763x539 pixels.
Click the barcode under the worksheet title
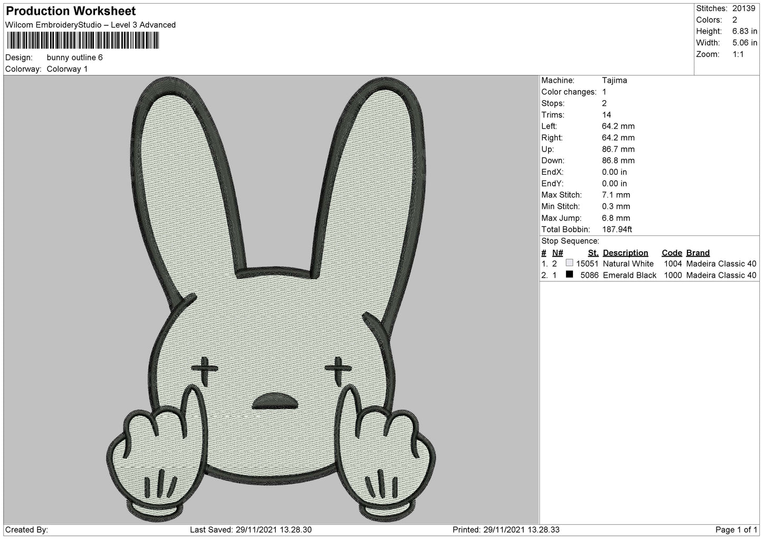click(x=82, y=40)
